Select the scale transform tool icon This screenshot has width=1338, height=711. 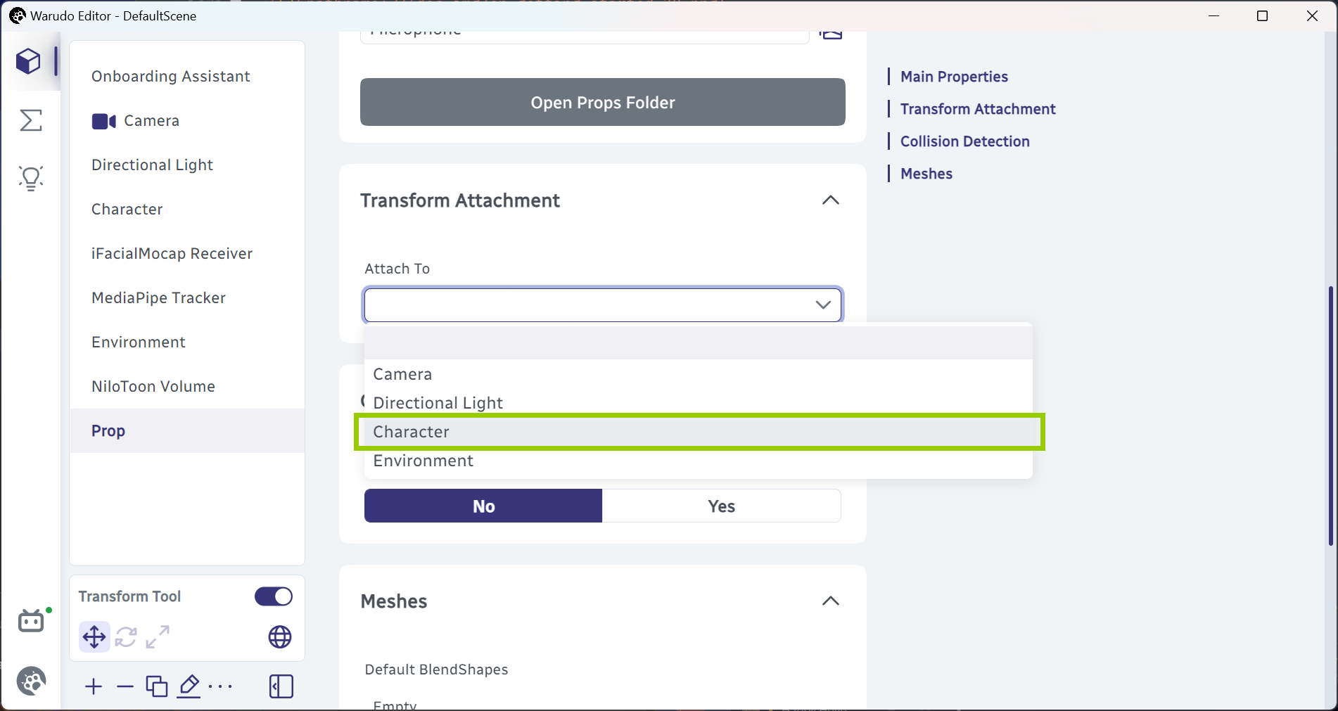[x=158, y=637]
